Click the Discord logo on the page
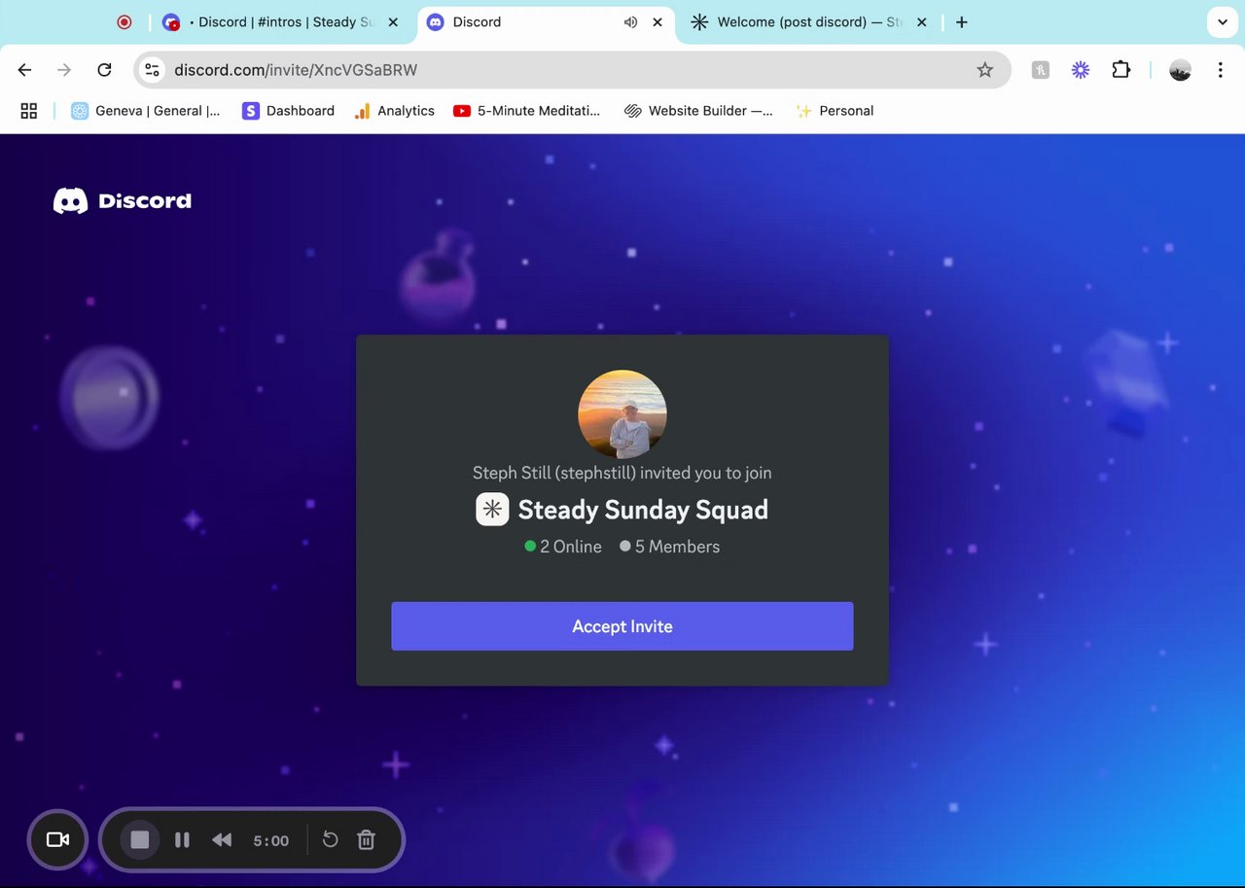Viewport: 1245px width, 888px height. [123, 201]
